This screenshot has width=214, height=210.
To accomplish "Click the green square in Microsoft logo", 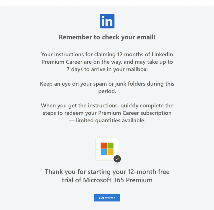I will point(110,146).
